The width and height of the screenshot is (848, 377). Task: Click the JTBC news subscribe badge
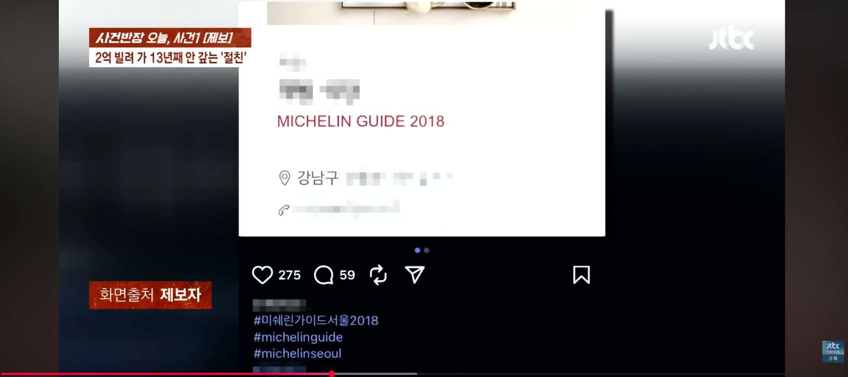[833, 352]
